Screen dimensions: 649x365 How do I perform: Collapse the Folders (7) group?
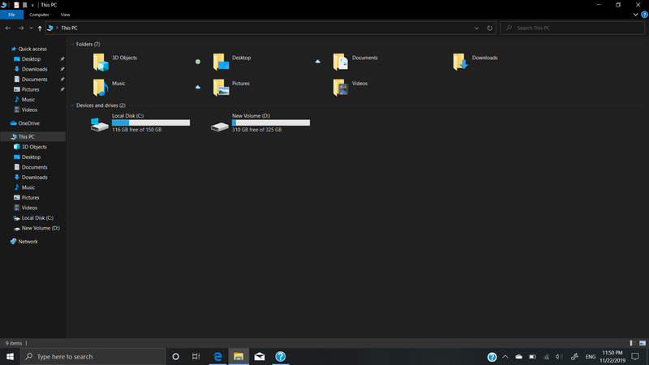coord(72,45)
